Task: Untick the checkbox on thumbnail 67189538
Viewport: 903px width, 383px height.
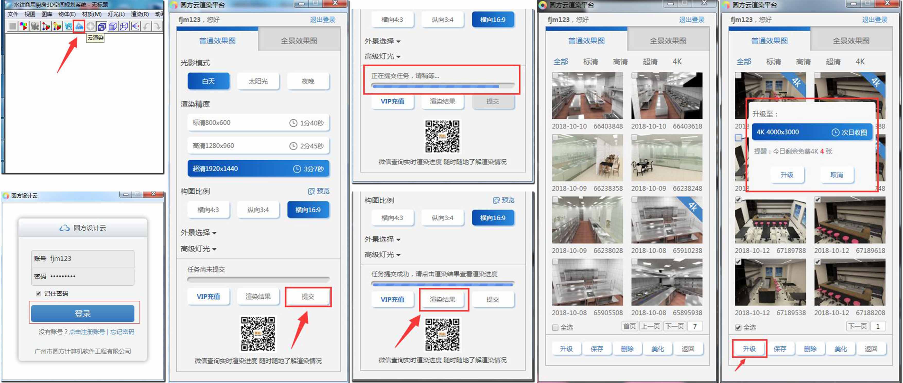Action: (738, 262)
